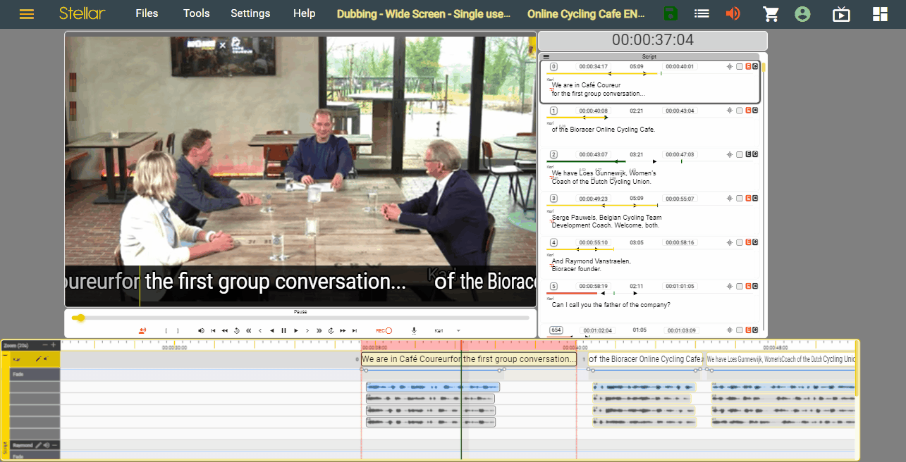Viewport: 906px width, 462px height.
Task: Tick the checkbox on script line 654
Action: (x=739, y=330)
